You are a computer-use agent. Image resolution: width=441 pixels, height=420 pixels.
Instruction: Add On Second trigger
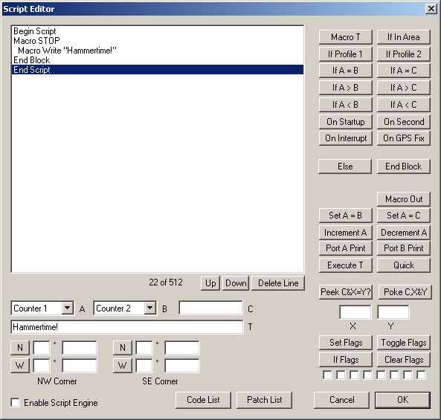404,122
